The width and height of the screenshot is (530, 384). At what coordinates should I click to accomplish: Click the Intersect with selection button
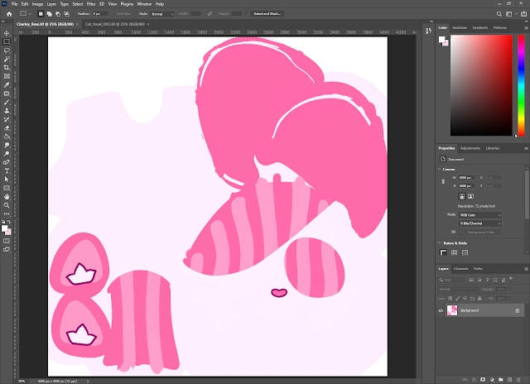point(66,14)
